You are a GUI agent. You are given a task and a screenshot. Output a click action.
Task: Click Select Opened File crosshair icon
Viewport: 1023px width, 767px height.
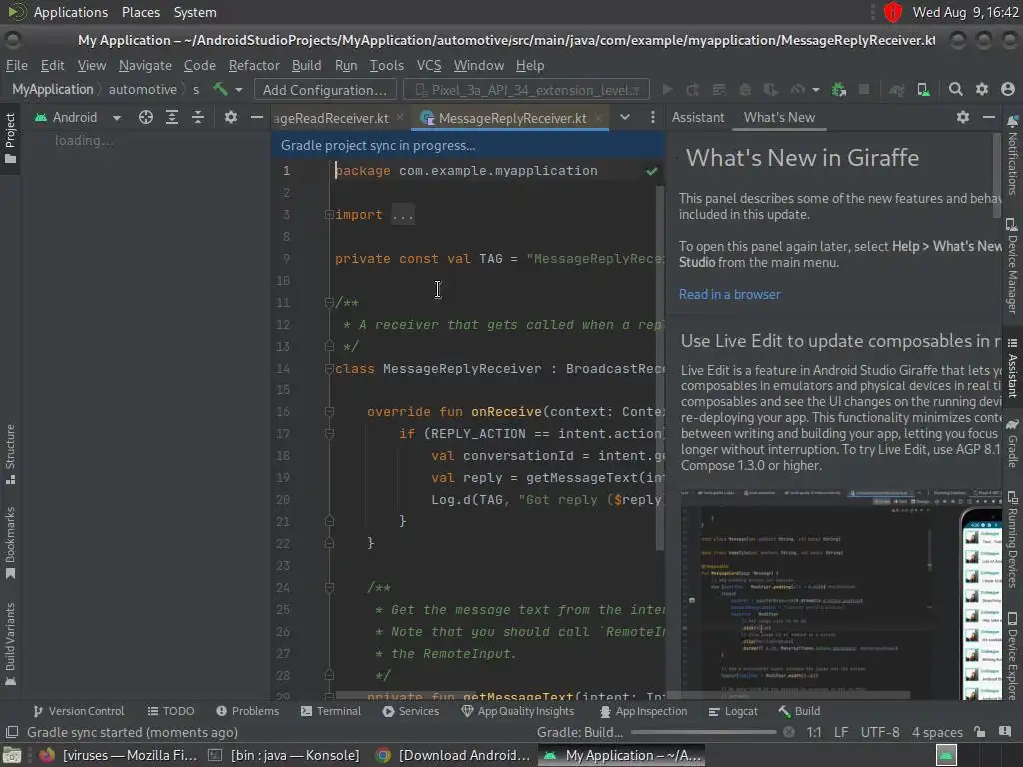146,118
